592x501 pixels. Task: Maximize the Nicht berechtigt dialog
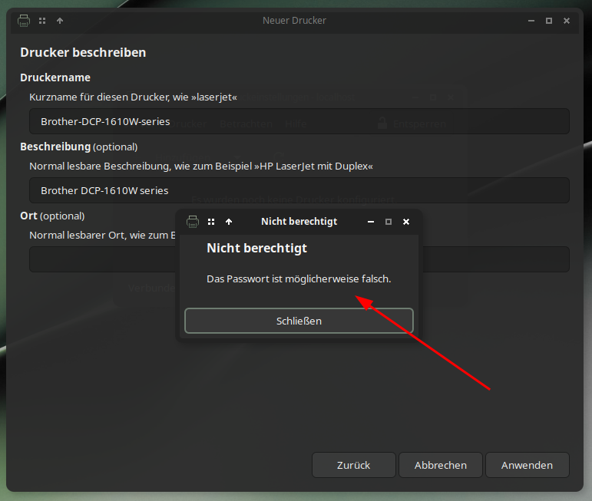[x=389, y=222]
